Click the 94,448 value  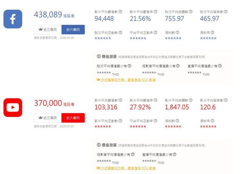(104, 19)
